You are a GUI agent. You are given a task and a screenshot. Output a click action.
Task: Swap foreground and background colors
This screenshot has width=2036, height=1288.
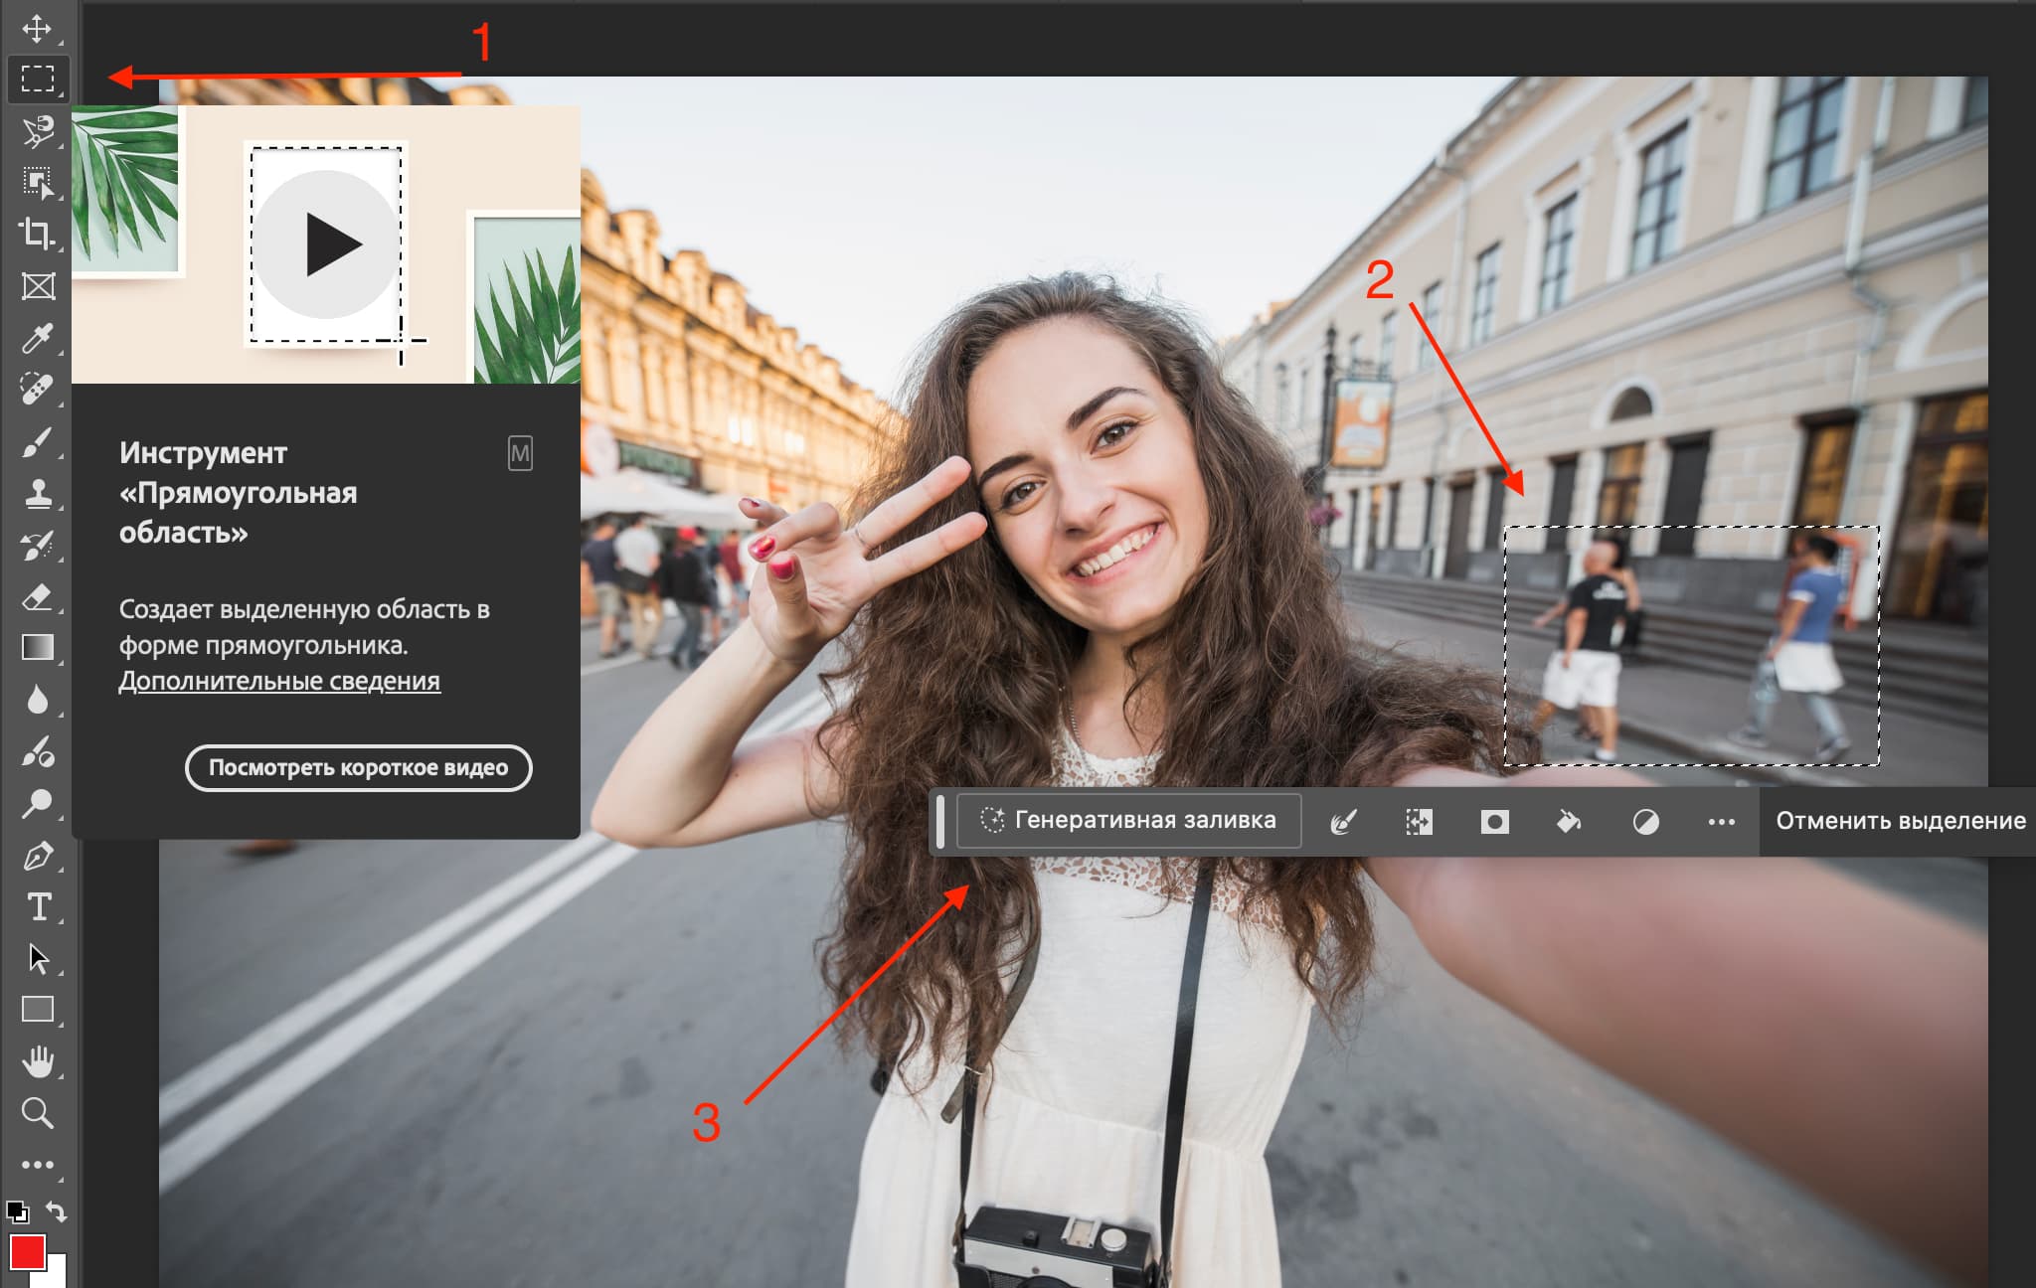click(57, 1211)
